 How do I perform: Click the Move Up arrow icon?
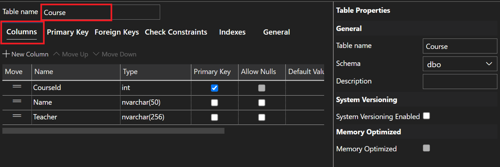56,54
